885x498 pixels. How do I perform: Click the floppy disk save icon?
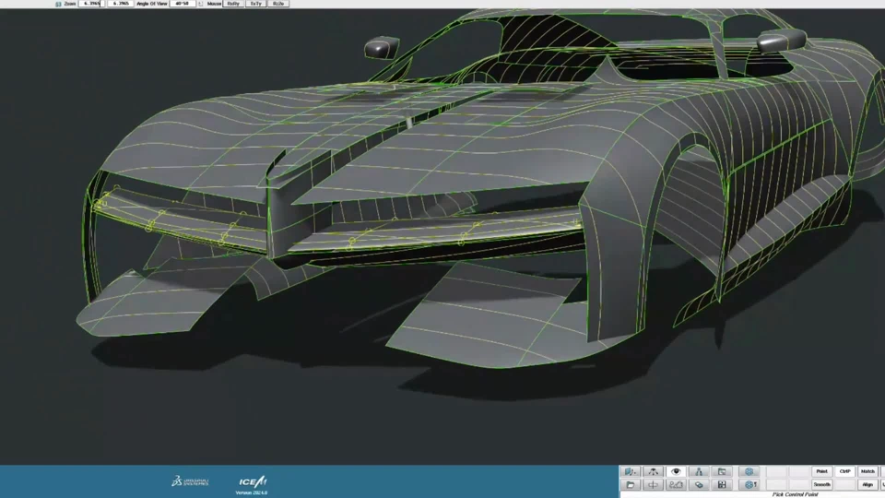point(722,484)
